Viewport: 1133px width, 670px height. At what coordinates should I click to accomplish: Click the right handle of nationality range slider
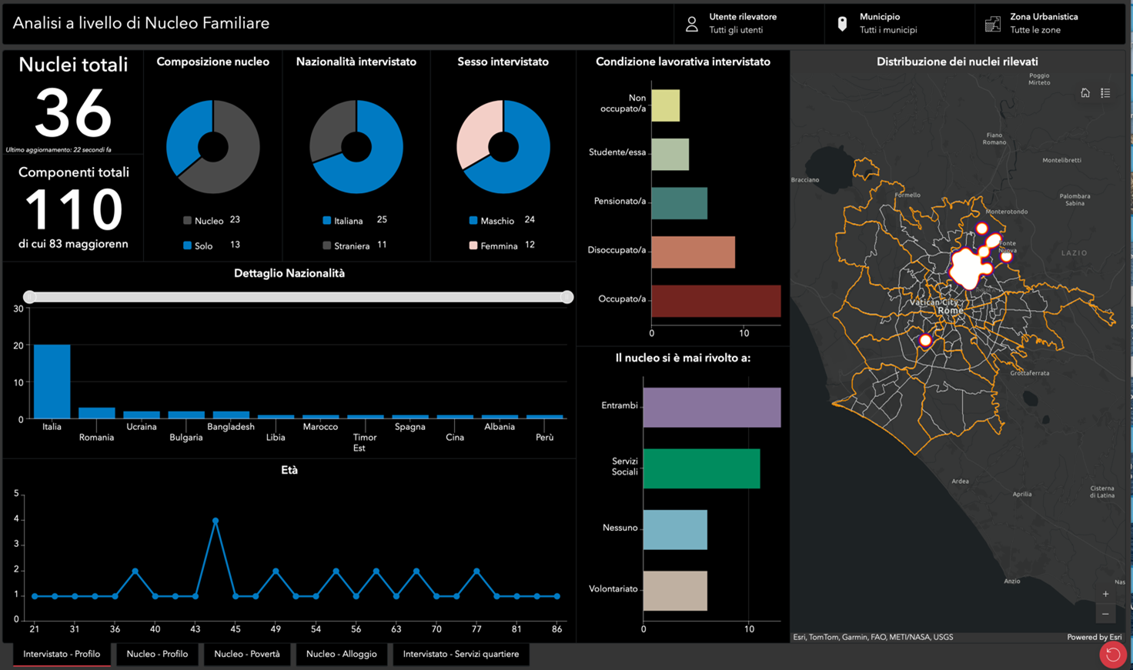pos(567,297)
